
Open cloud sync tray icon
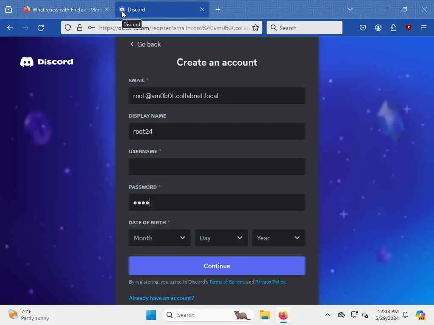341,315
